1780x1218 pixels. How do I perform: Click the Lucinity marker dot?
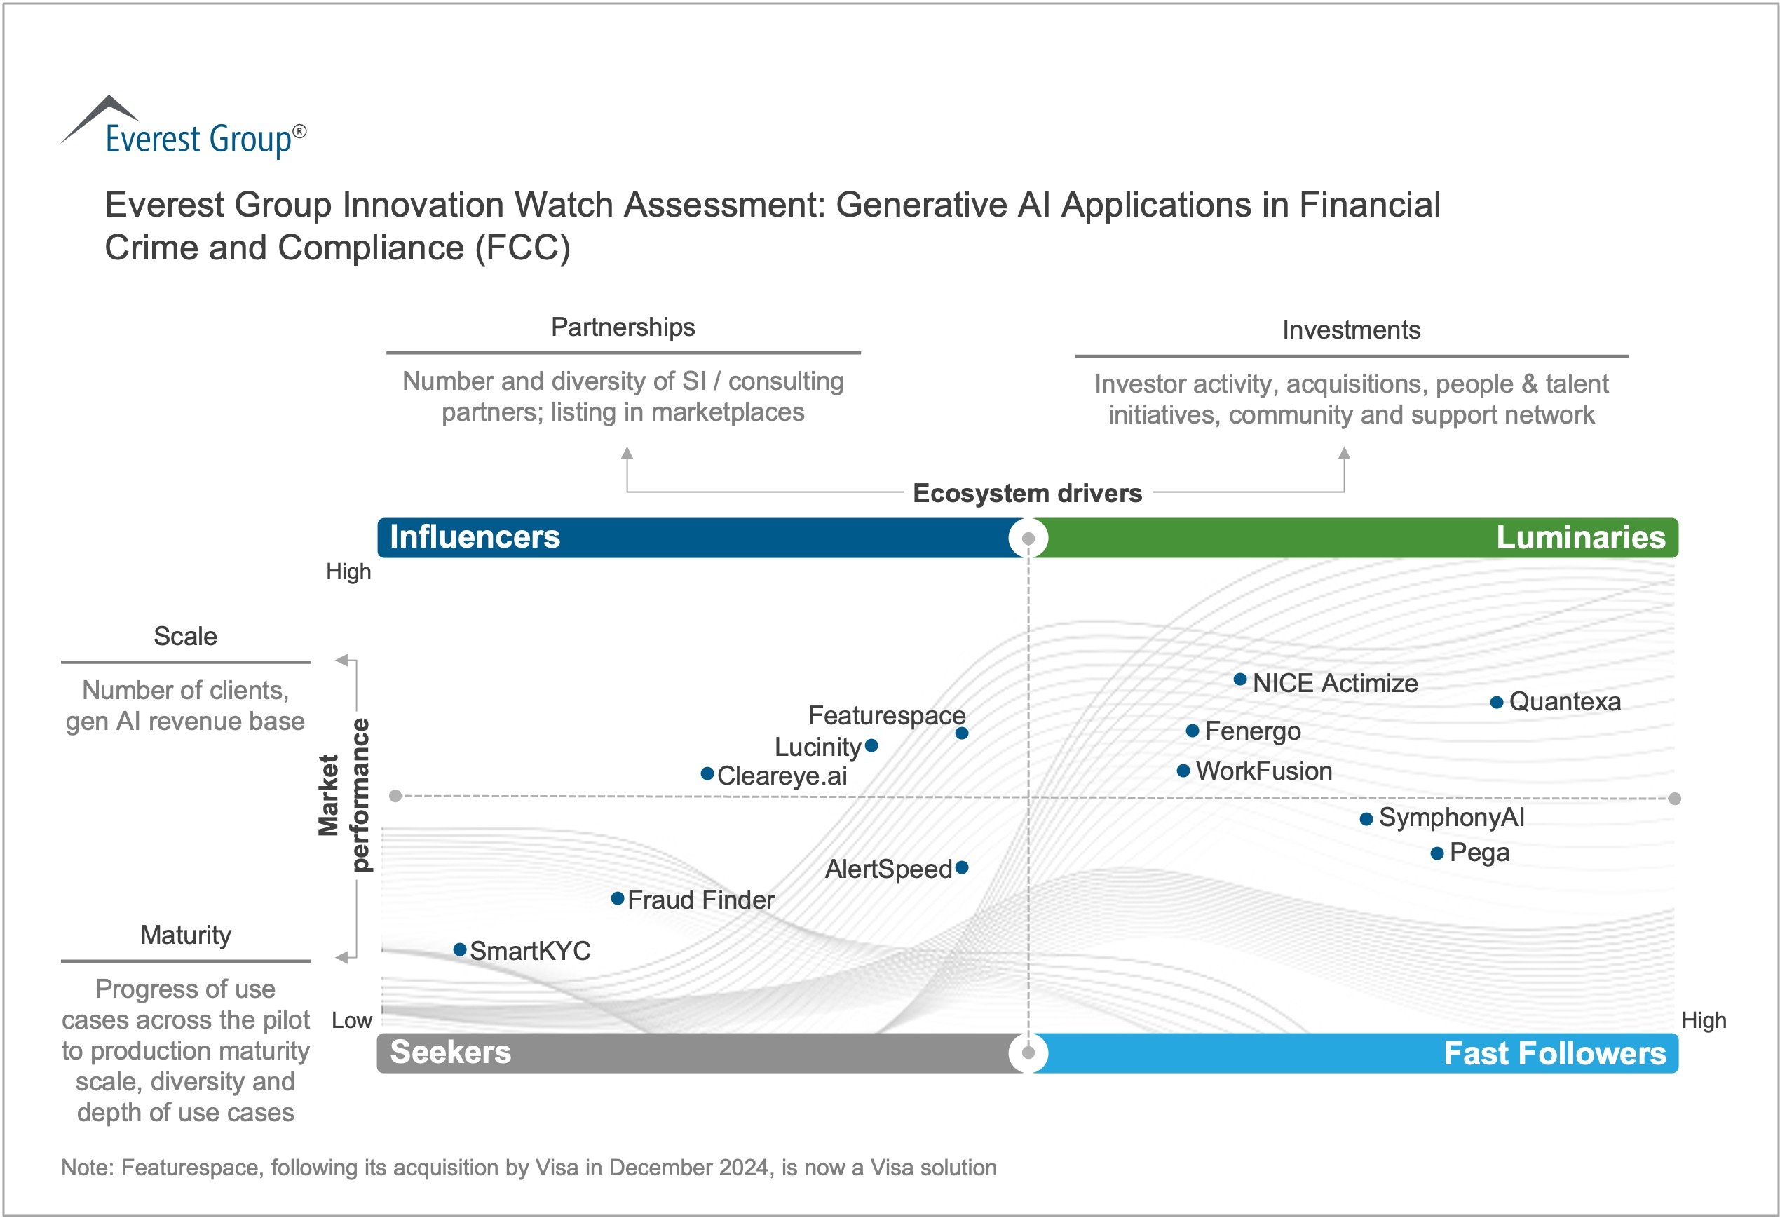(871, 745)
